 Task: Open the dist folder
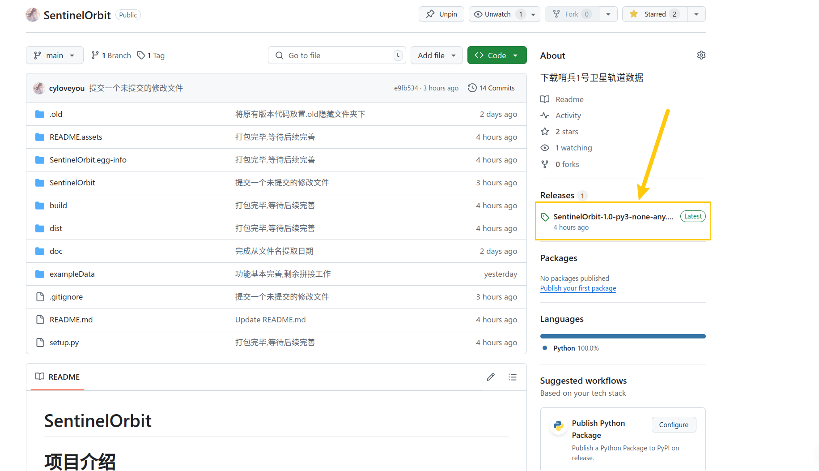56,228
